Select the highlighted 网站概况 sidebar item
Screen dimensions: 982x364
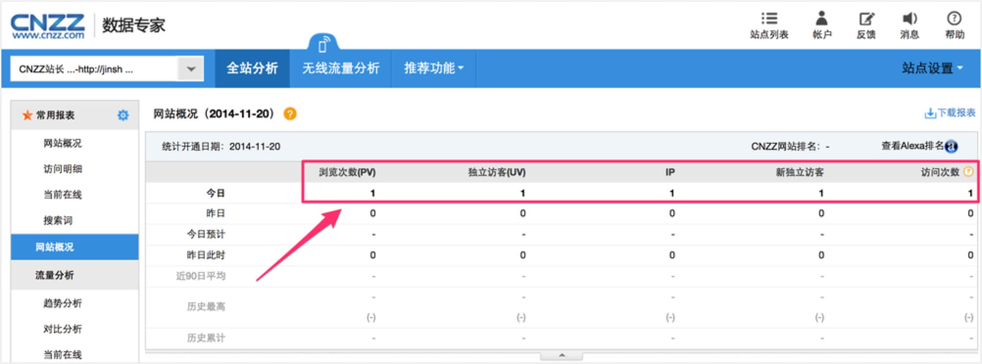click(x=55, y=247)
